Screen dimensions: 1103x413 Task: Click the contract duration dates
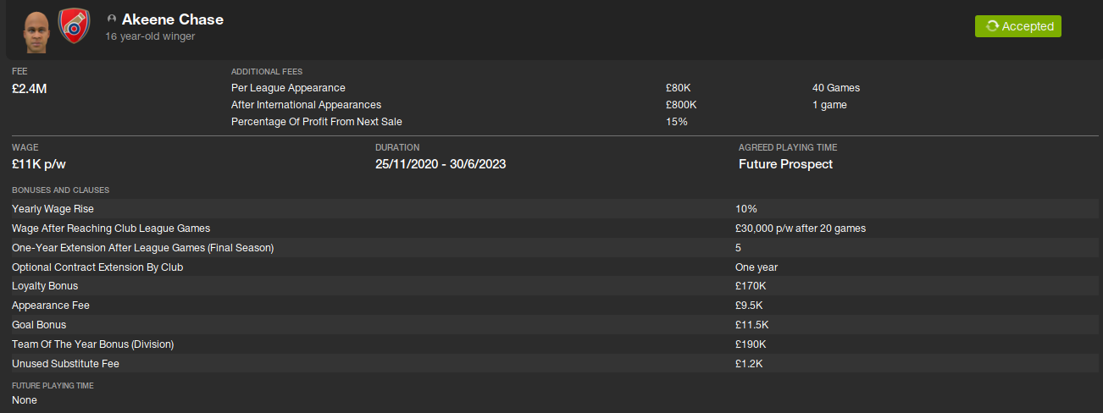tap(441, 164)
